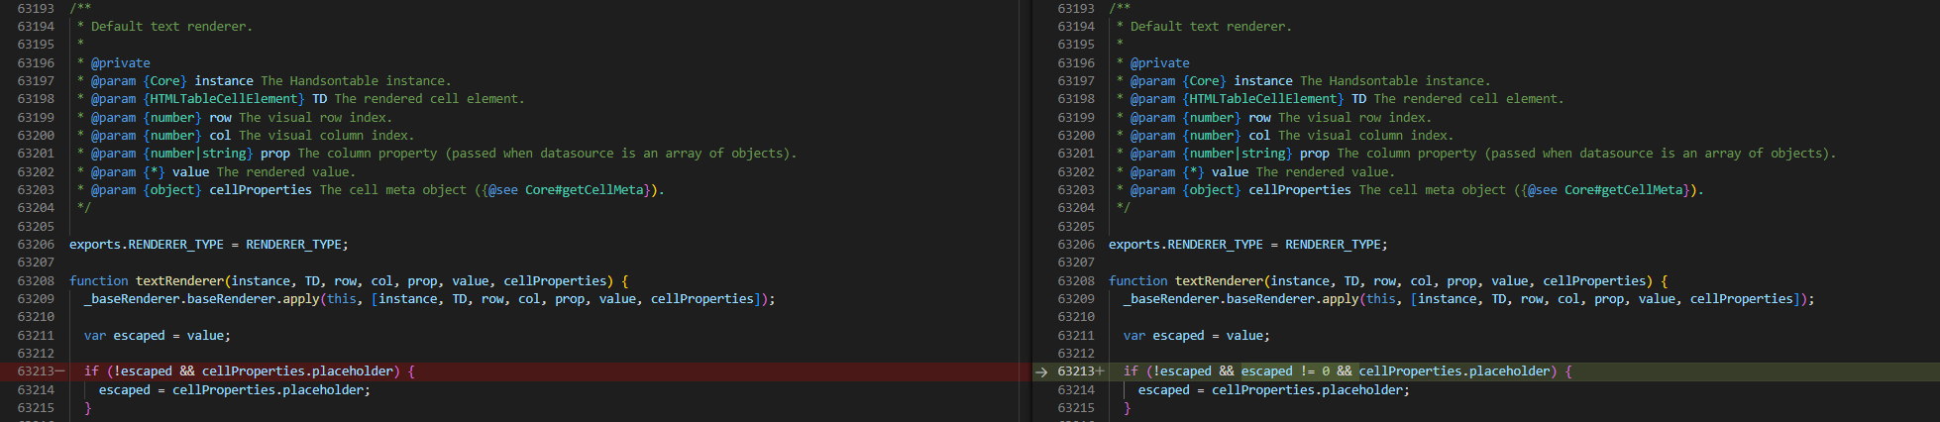Click 'Core#getCellMeta' reference in right pane
Viewport: 1940px width, 422px height.
point(1623,190)
